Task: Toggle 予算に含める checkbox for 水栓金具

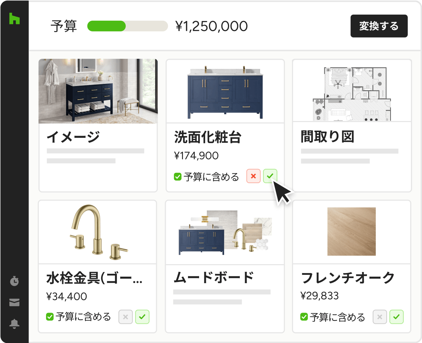Action: coord(50,317)
